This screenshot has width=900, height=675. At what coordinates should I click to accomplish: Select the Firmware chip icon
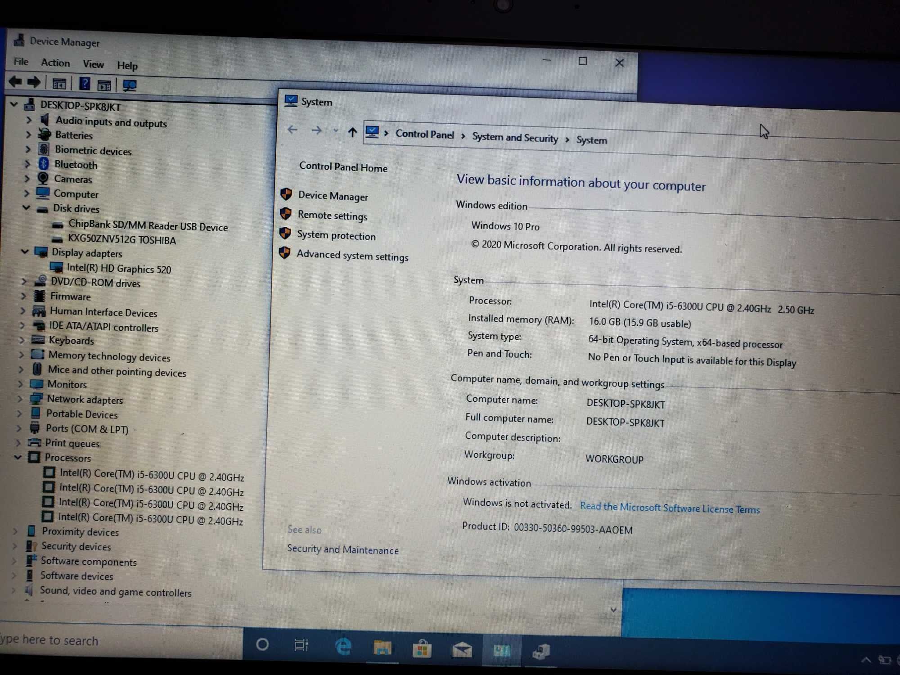pyautogui.click(x=40, y=296)
